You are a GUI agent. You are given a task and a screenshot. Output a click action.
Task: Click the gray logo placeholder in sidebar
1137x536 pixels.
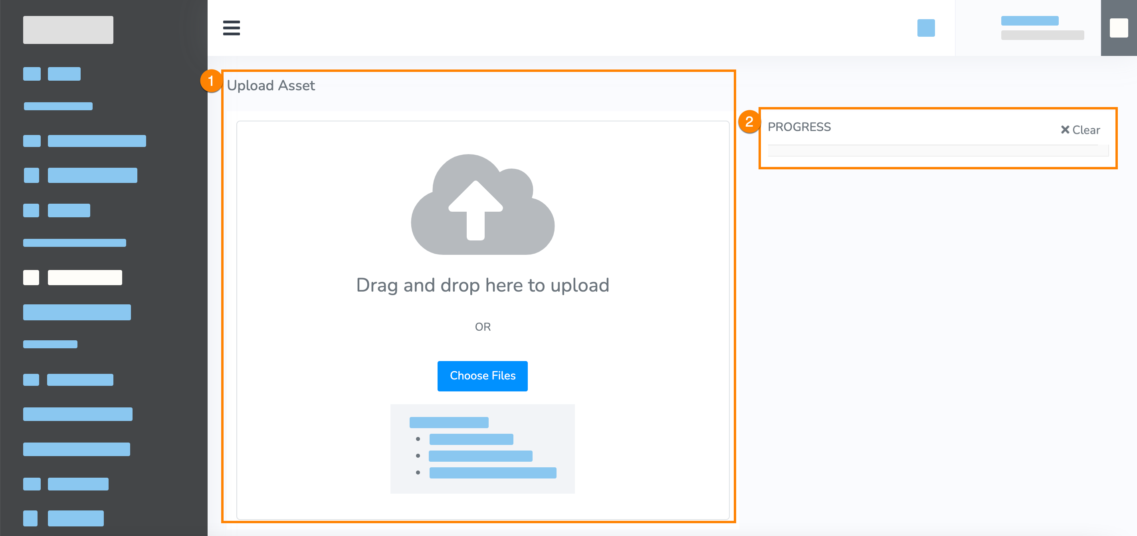click(68, 30)
